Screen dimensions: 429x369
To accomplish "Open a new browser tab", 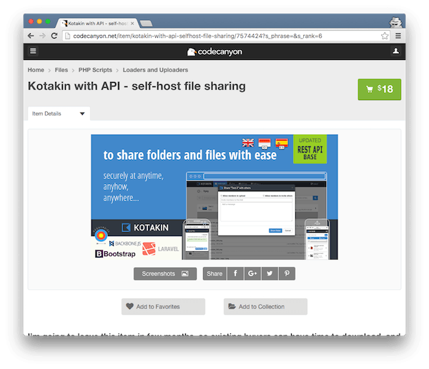I will 147,24.
